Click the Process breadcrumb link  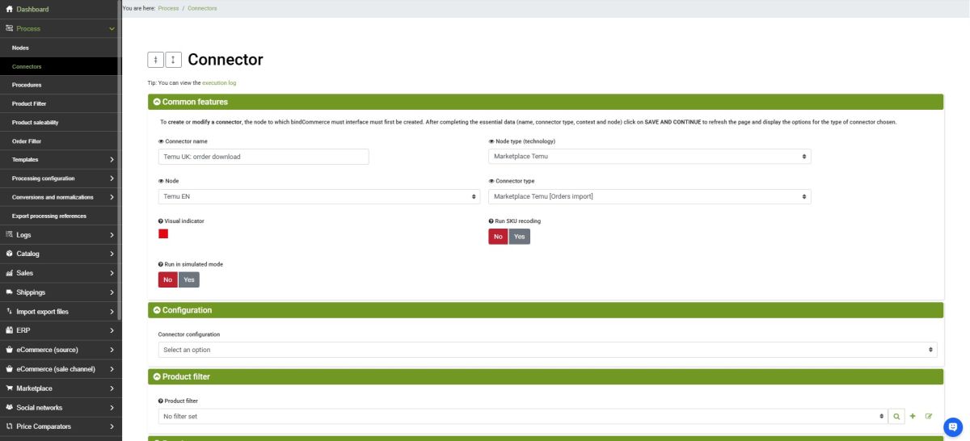pos(168,8)
